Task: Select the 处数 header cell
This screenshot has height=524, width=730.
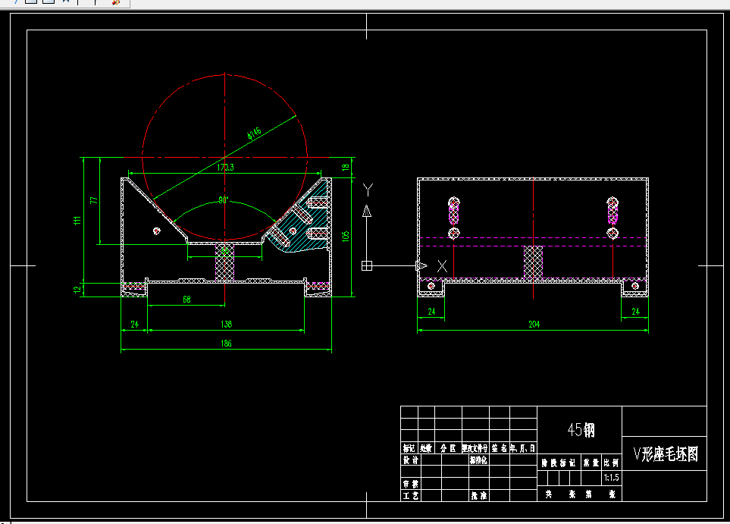Action: click(426, 448)
